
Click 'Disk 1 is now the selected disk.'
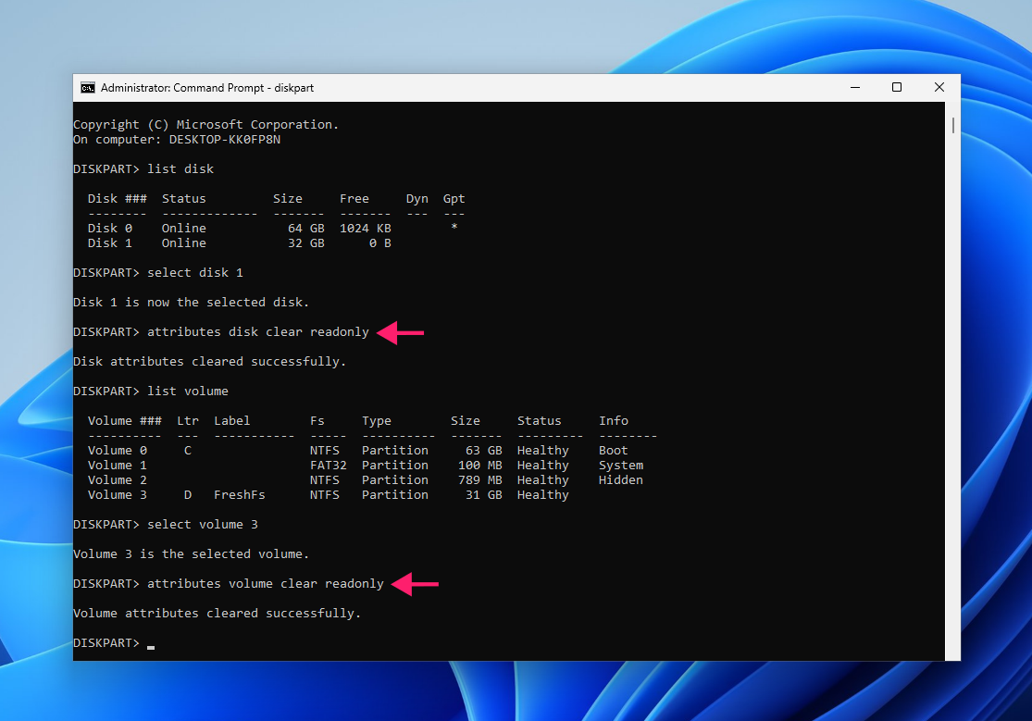click(191, 303)
